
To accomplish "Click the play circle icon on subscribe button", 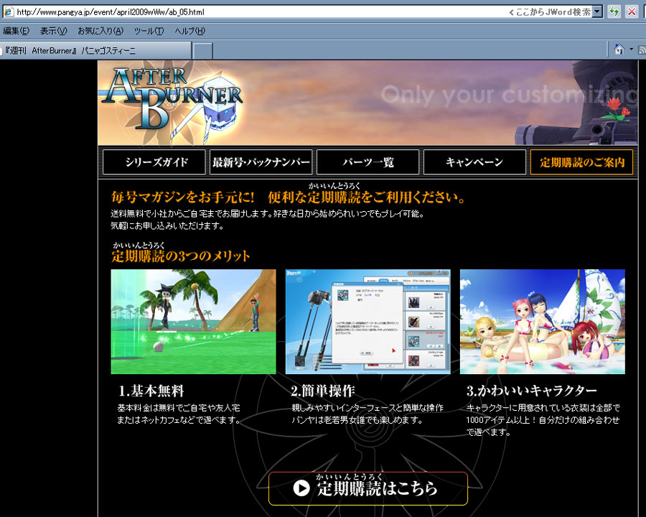I will click(301, 488).
